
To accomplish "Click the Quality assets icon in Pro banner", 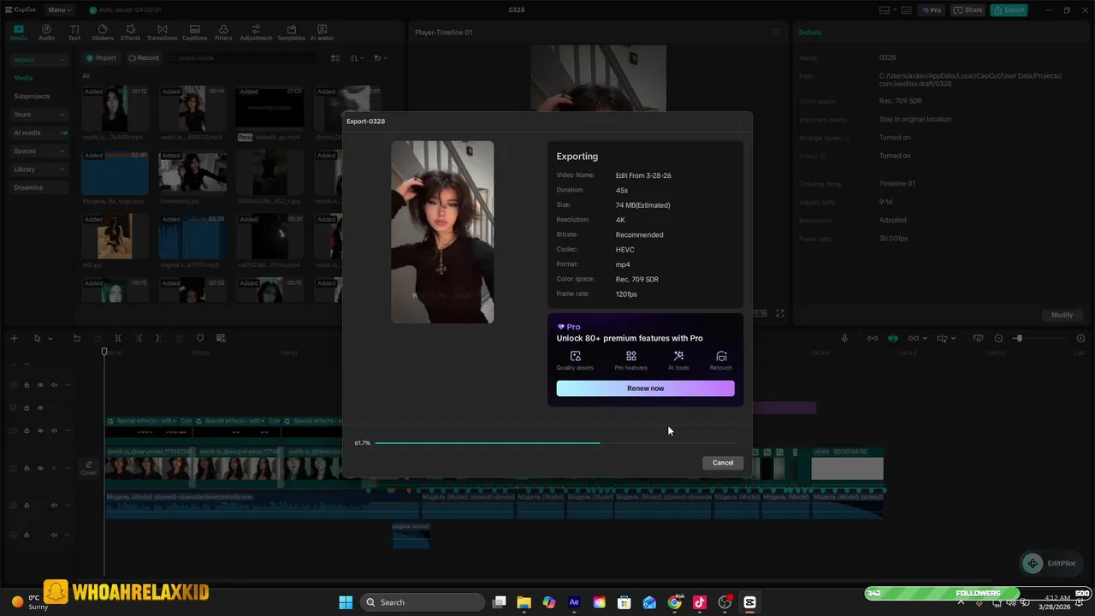I will [575, 356].
